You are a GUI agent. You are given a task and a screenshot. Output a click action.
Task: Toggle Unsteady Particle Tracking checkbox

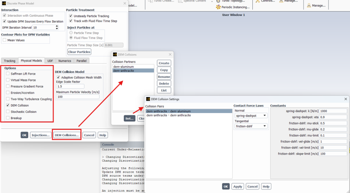(71, 16)
